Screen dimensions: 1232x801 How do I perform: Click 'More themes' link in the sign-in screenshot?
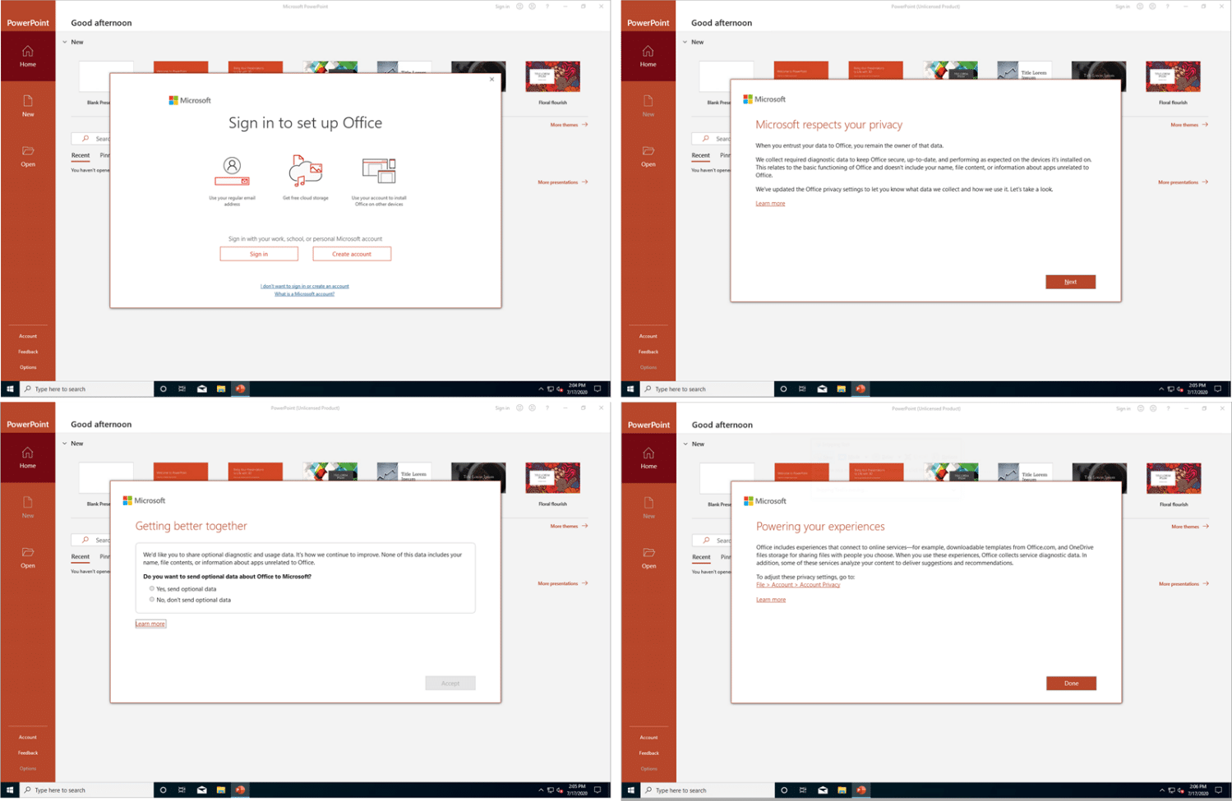point(569,125)
